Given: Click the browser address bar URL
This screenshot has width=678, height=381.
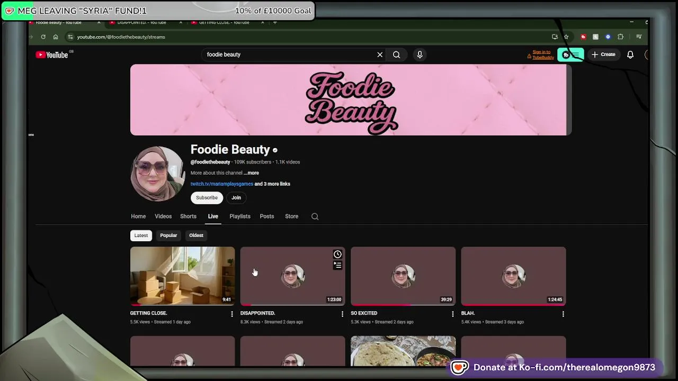Looking at the screenshot, I should pos(121,37).
